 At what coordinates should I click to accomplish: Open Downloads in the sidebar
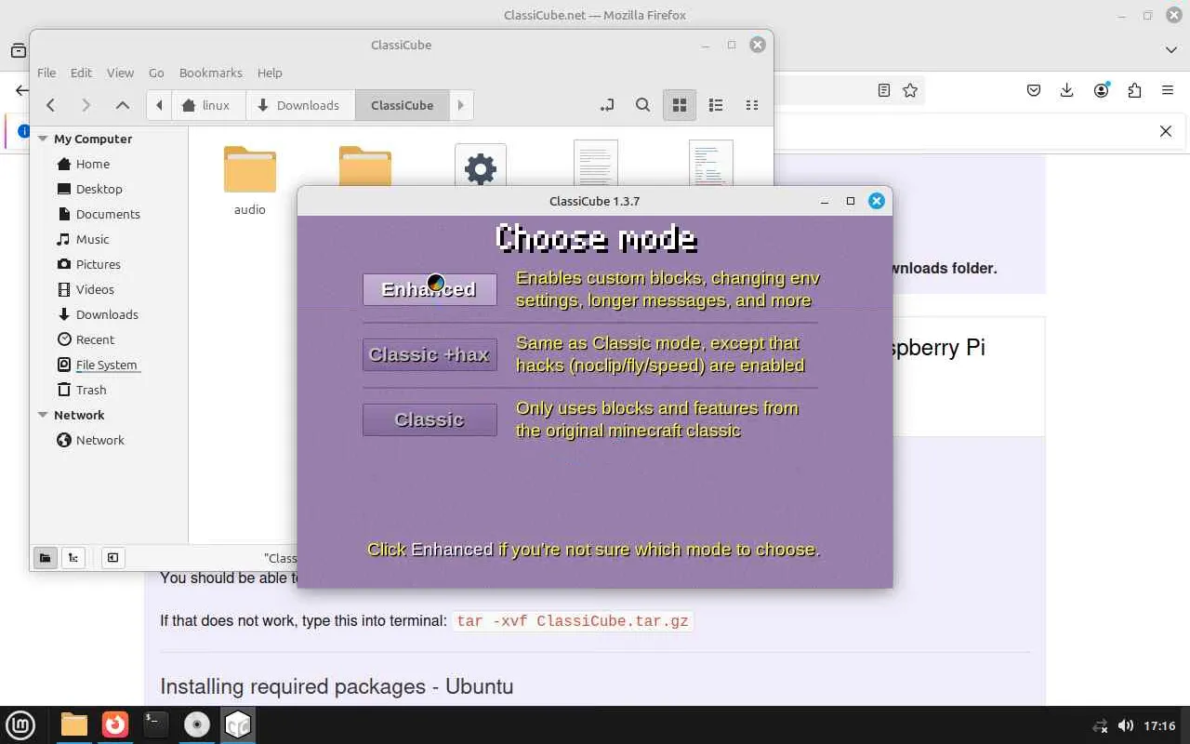[x=109, y=314]
